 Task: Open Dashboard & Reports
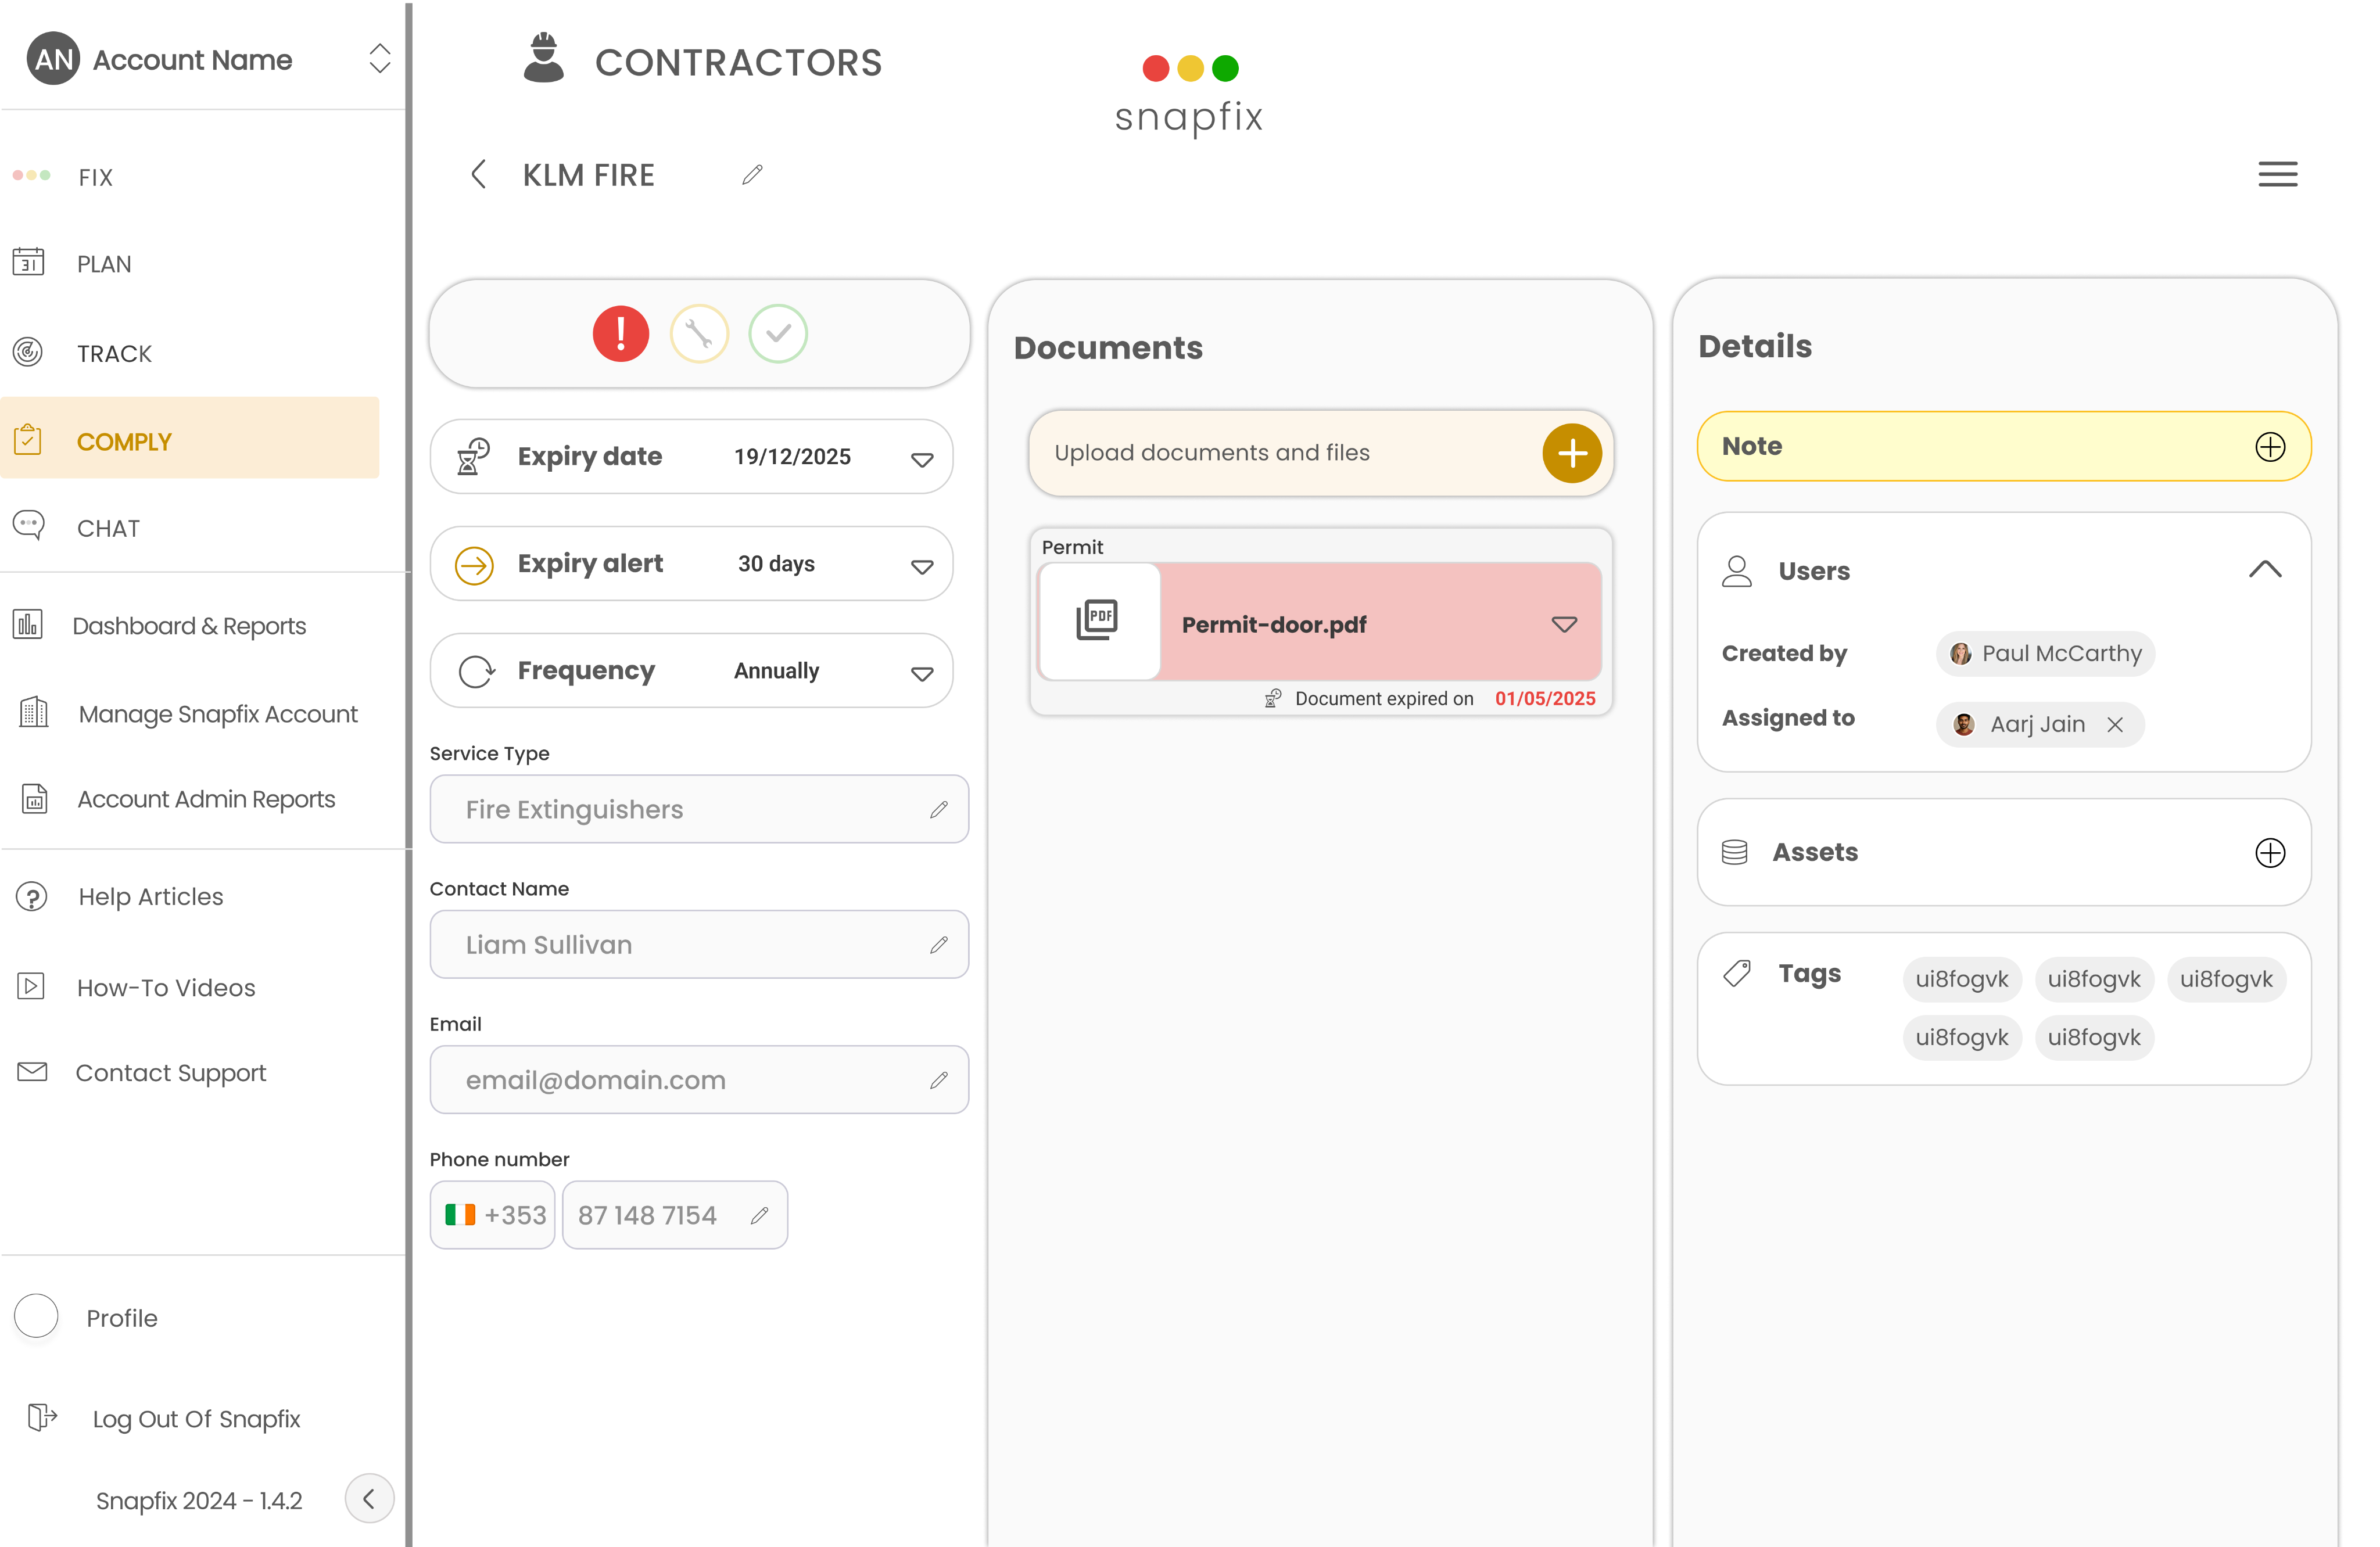click(x=189, y=625)
